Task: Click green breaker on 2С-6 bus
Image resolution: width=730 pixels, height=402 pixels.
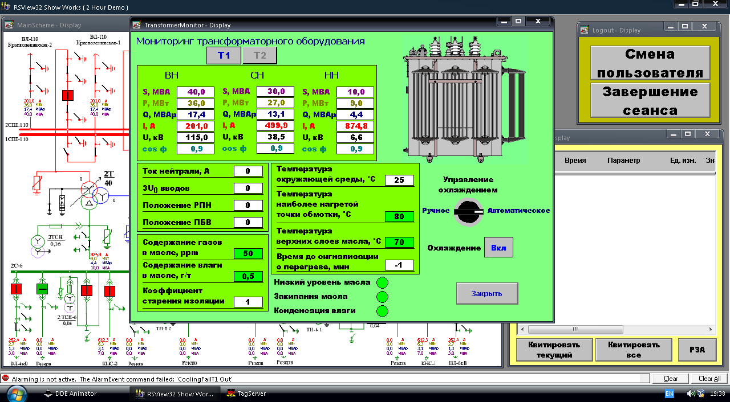Action: [x=43, y=289]
